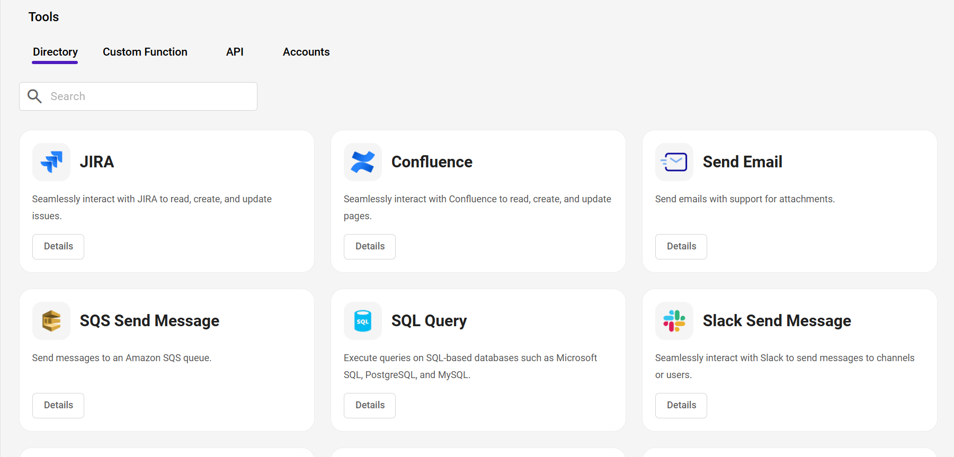Click the magnifying glass search icon
954x457 pixels.
(35, 96)
